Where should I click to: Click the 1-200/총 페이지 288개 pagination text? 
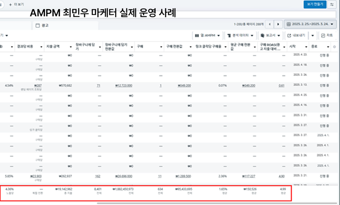[x=249, y=24]
